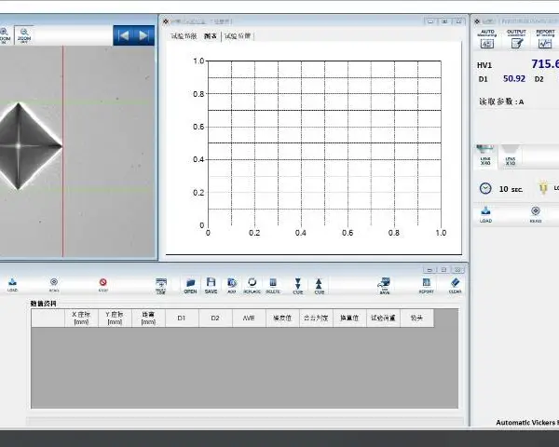Click the LOAD icon in right panel
This screenshot has width=559, height=447.
tap(485, 214)
